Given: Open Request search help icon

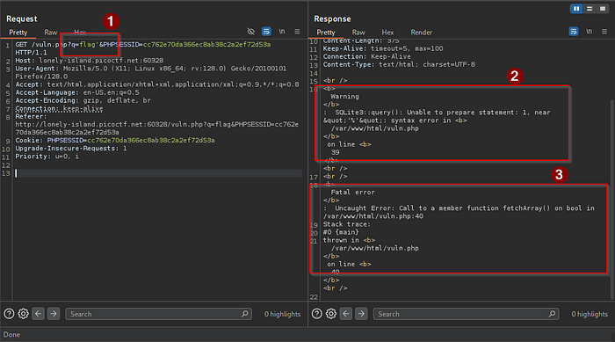Looking at the screenshot, I should pyautogui.click(x=9, y=314).
